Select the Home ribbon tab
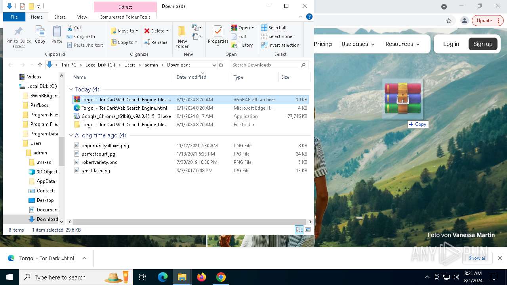 pos(37,17)
